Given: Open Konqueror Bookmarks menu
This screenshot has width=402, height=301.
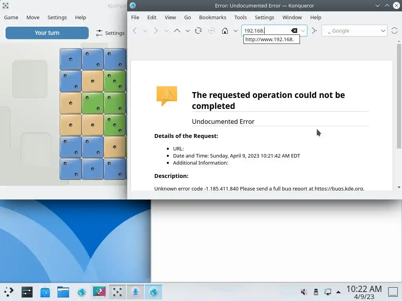Looking at the screenshot, I should (x=212, y=17).
